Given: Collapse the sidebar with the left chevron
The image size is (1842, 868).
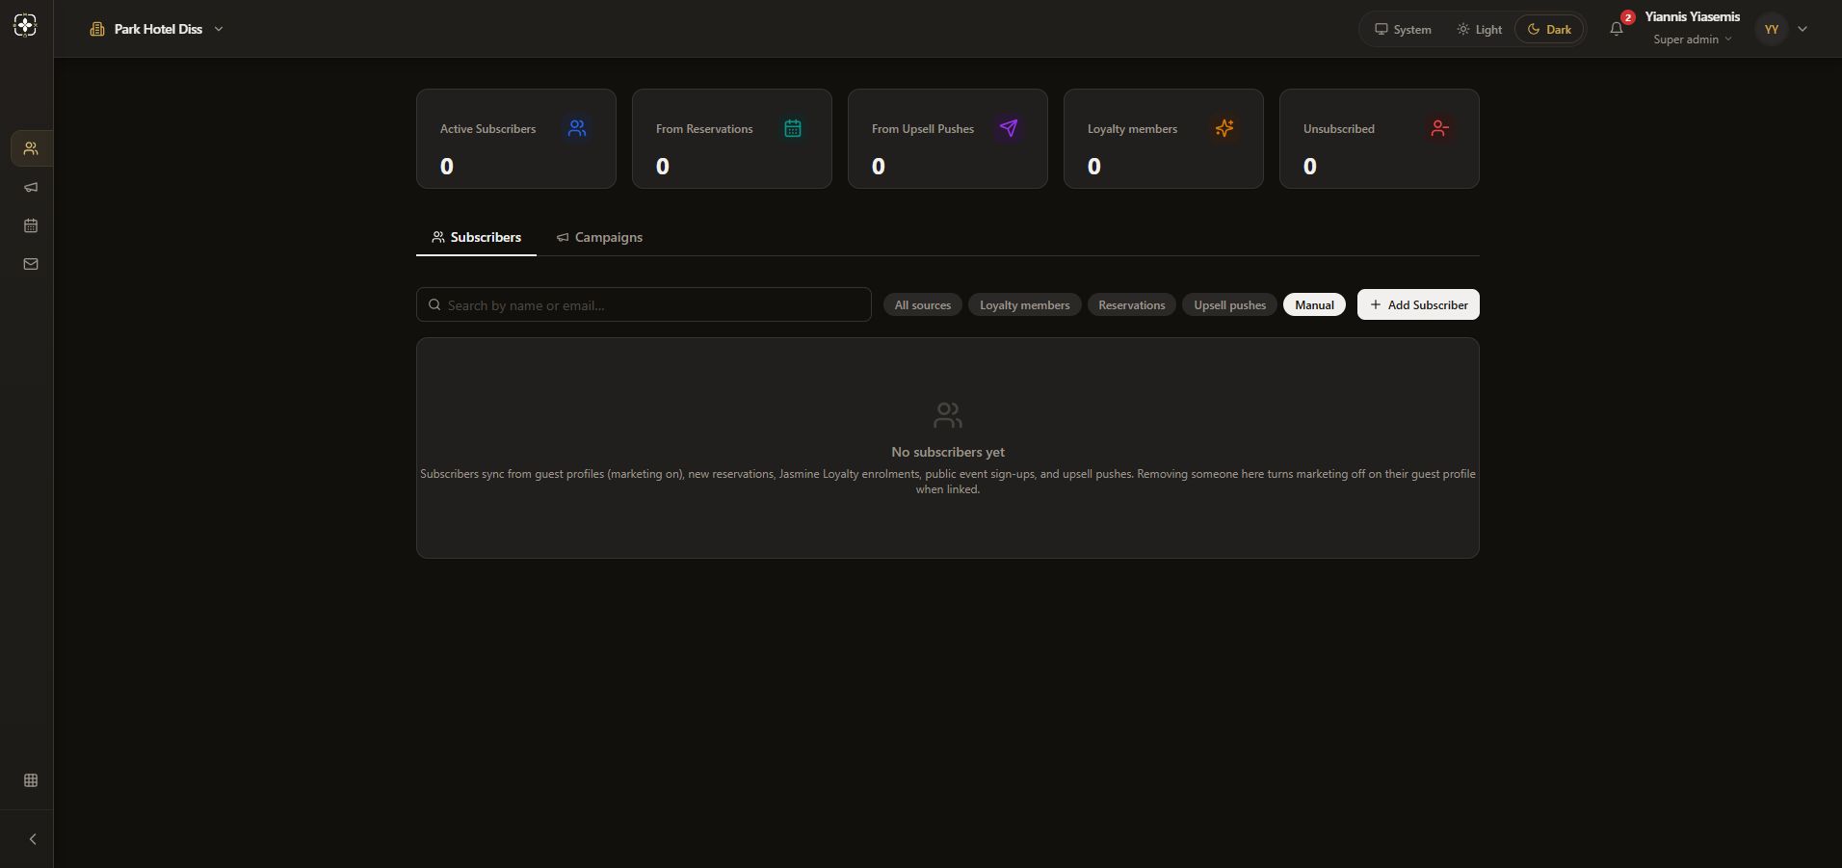Looking at the screenshot, I should 33,839.
